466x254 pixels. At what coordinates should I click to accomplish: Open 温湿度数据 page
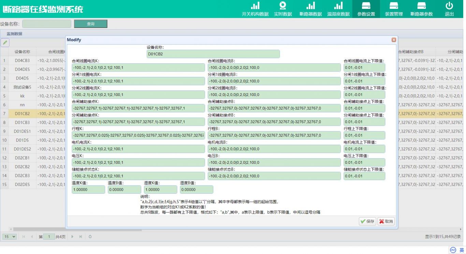pos(338,9)
